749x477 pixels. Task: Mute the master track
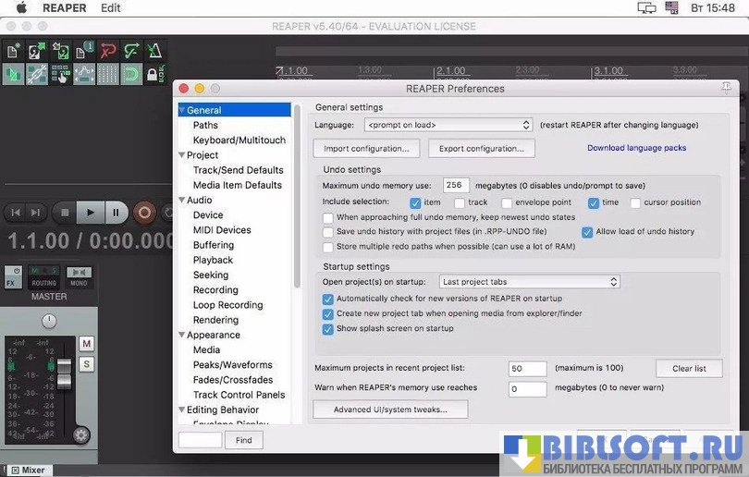click(x=87, y=344)
